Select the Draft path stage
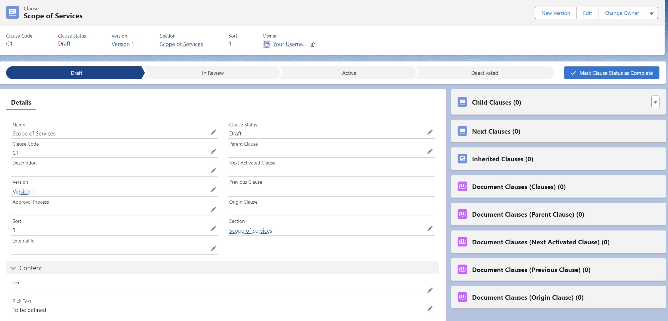 [x=76, y=73]
